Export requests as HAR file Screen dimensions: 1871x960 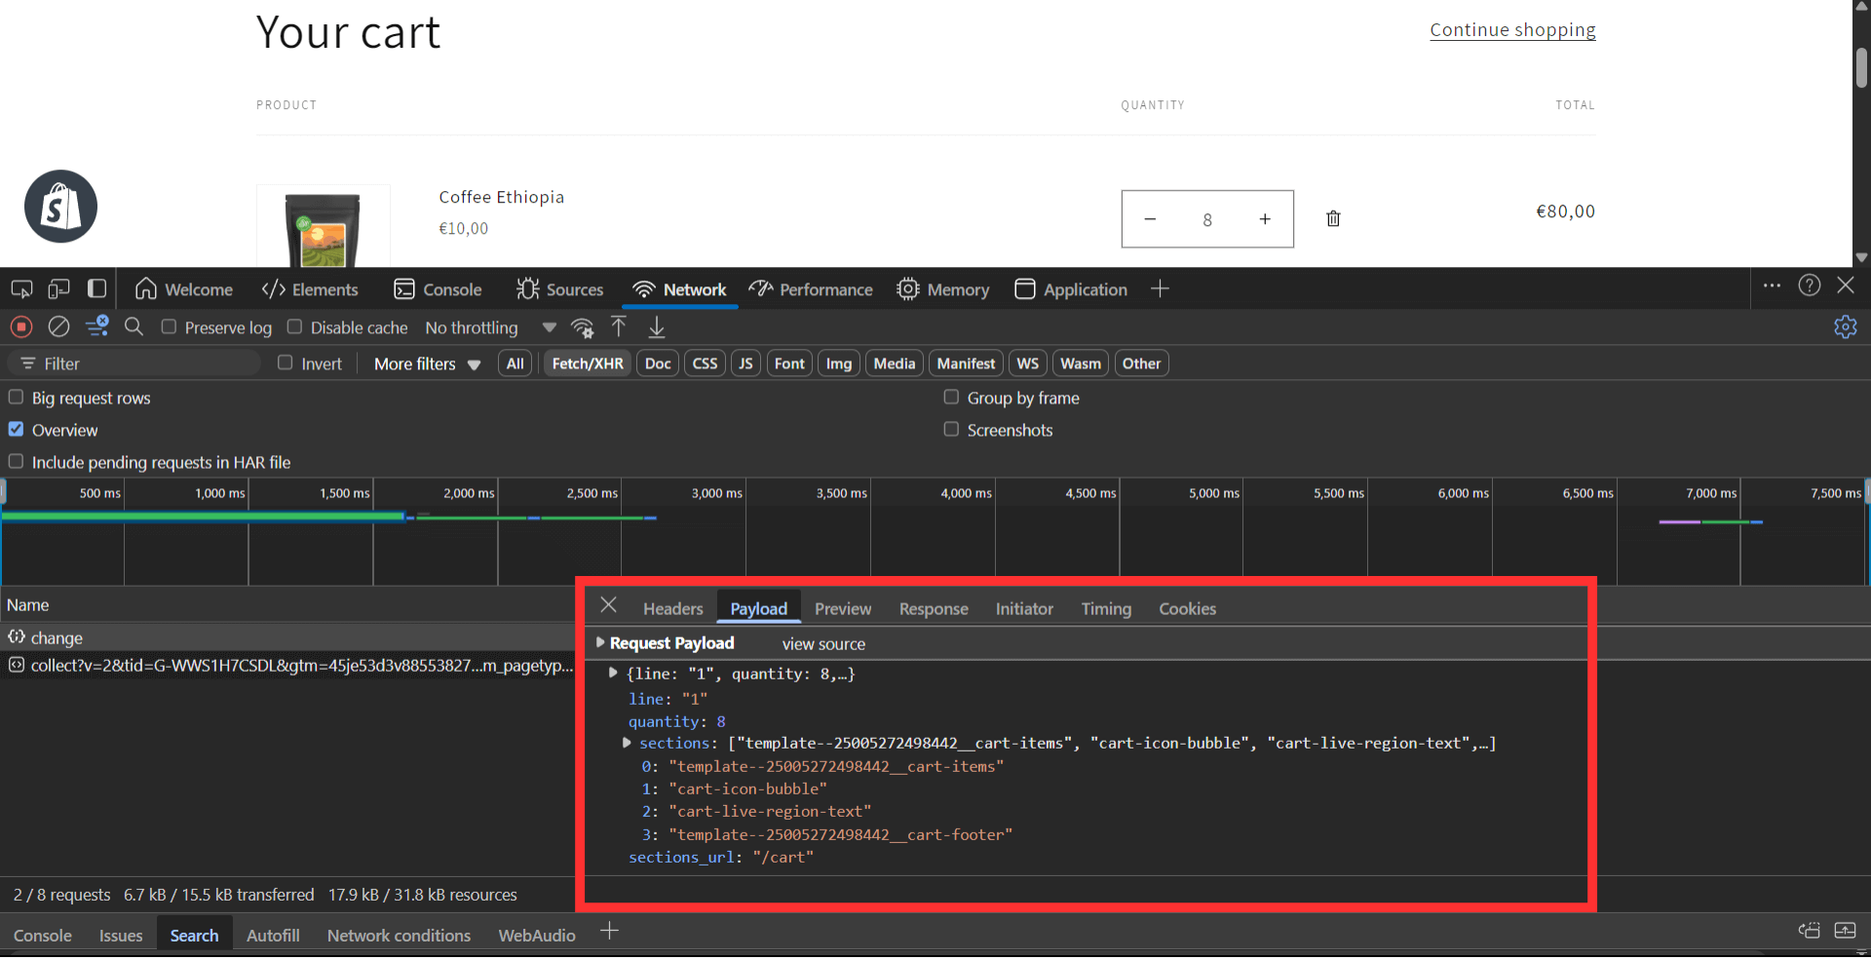[x=656, y=327]
